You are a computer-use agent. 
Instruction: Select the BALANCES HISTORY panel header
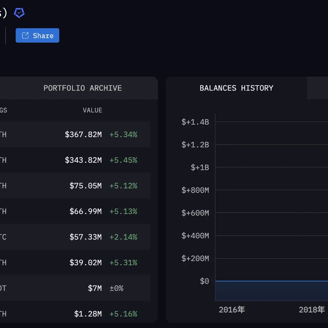(x=236, y=88)
